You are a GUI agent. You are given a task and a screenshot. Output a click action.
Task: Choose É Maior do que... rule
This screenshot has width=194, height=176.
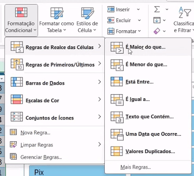(x=148, y=47)
